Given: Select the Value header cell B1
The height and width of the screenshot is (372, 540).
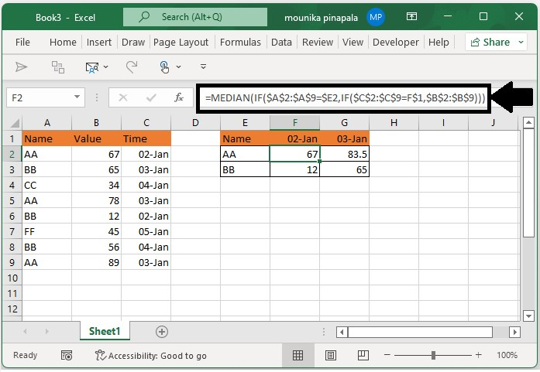Looking at the screenshot, I should pos(96,138).
